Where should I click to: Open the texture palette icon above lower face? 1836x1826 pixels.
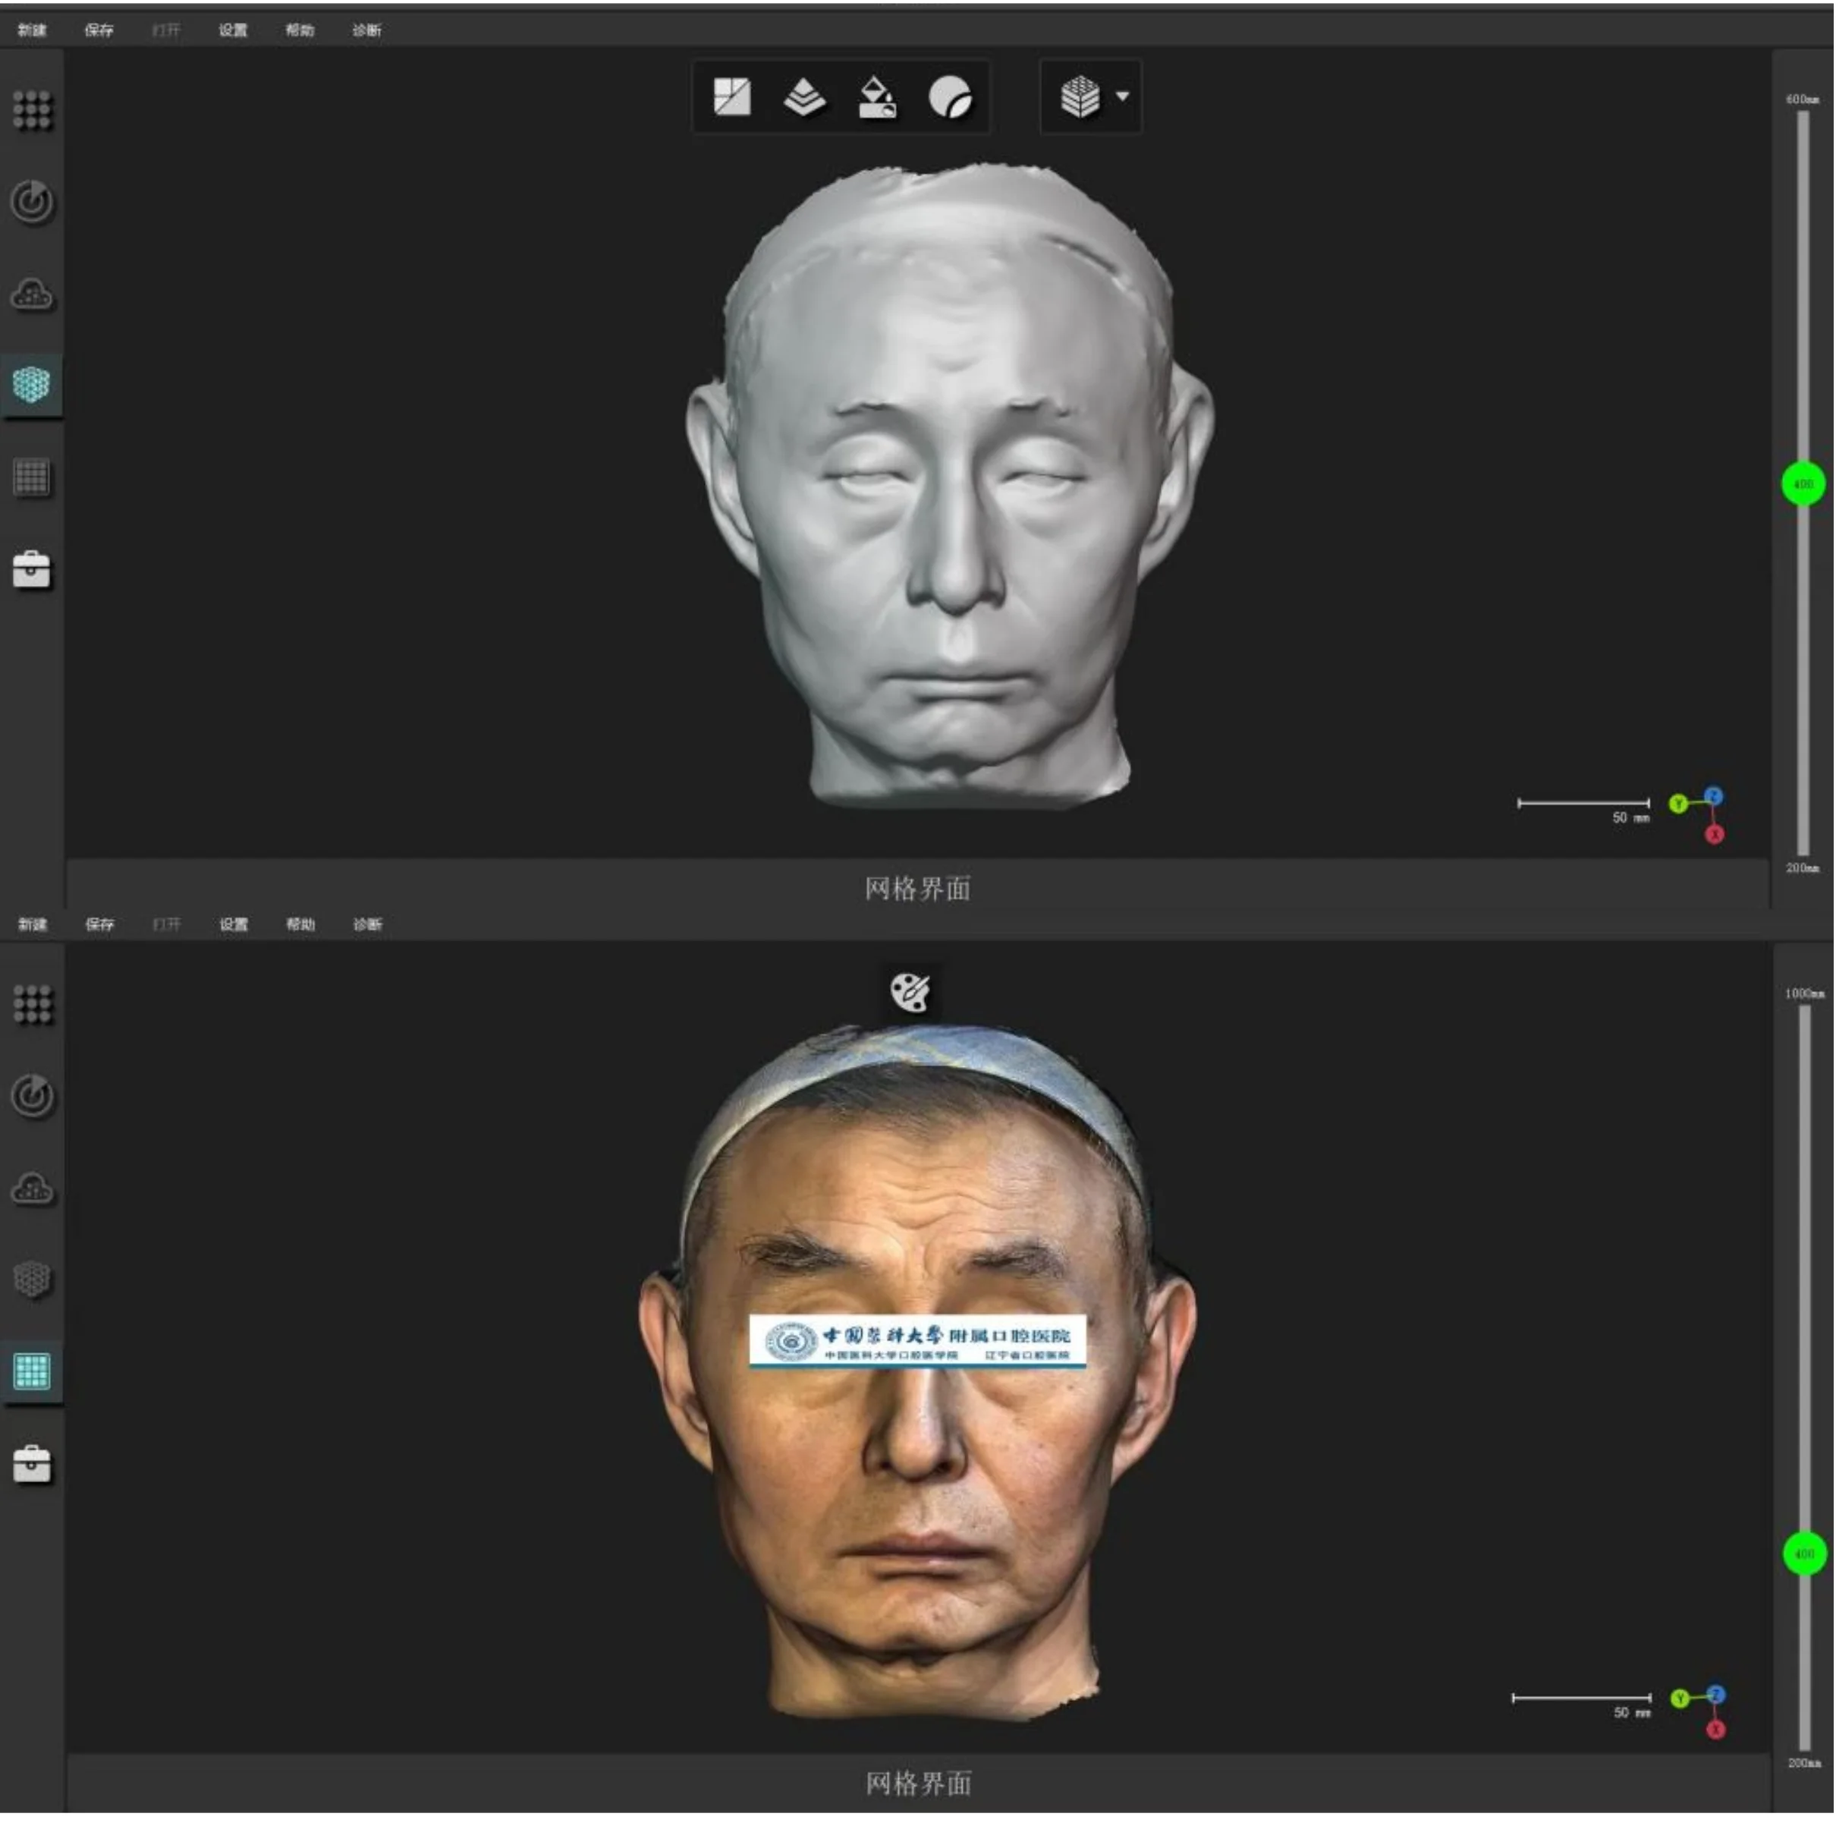click(x=910, y=991)
